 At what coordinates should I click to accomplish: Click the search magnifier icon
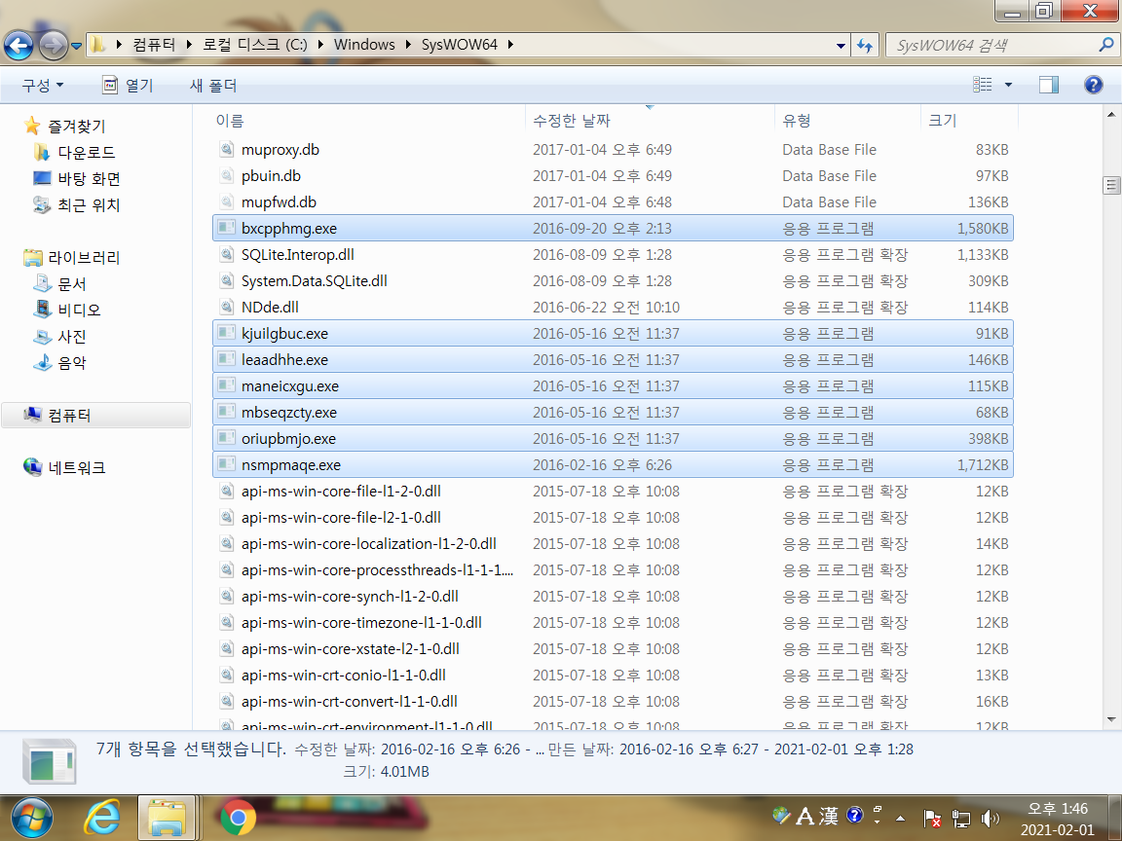tap(1105, 45)
